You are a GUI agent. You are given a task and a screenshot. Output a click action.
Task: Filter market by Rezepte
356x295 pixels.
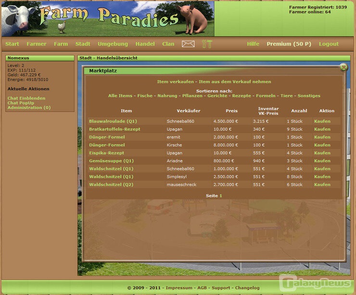point(242,96)
